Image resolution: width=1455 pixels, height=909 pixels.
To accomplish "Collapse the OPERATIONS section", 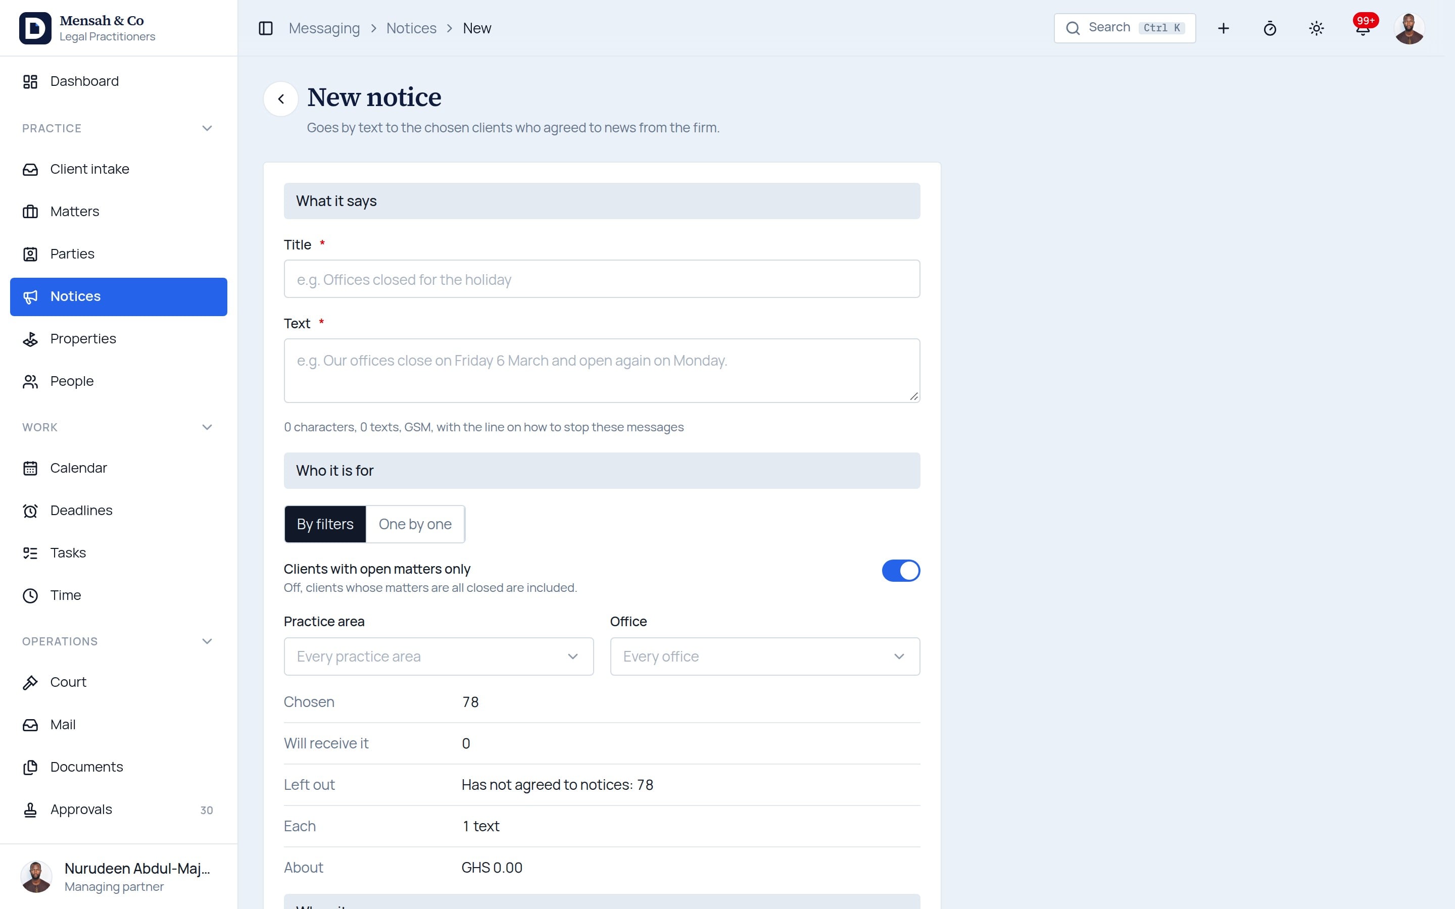I will point(207,641).
